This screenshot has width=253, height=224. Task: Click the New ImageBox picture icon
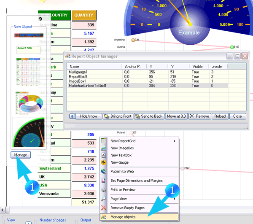(103, 148)
